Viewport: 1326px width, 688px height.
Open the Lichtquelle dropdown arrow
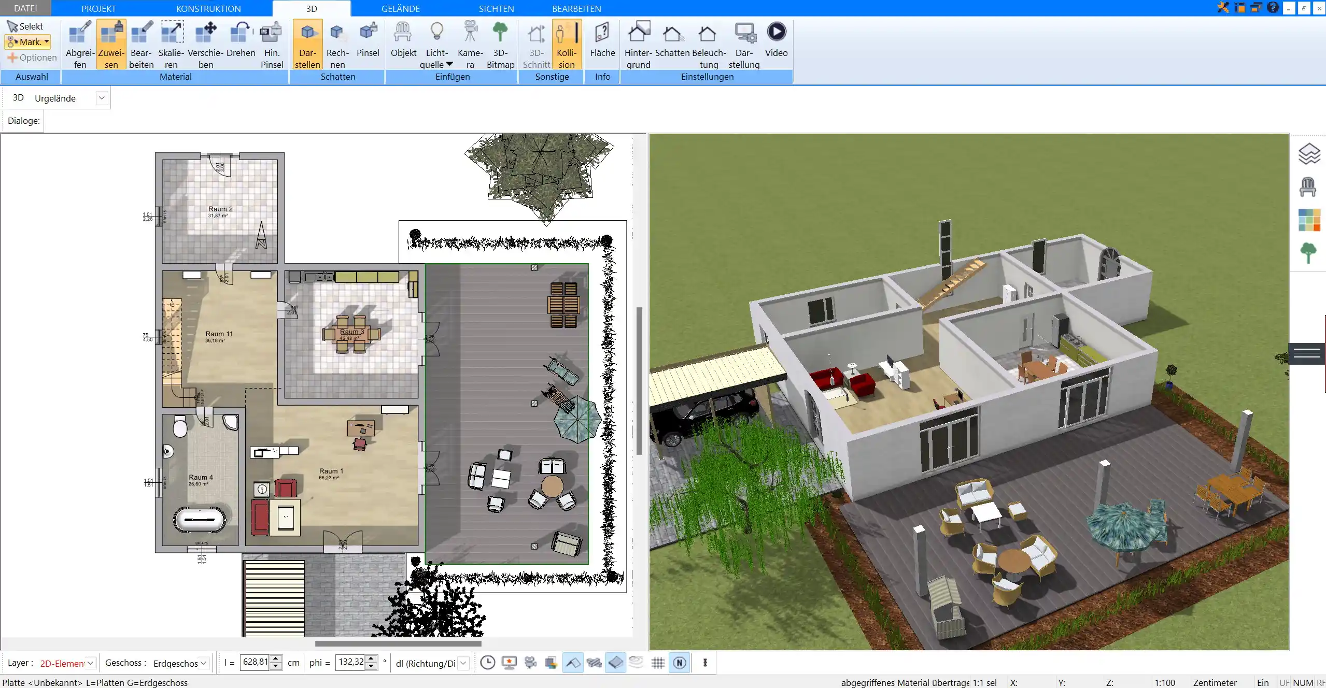point(449,64)
